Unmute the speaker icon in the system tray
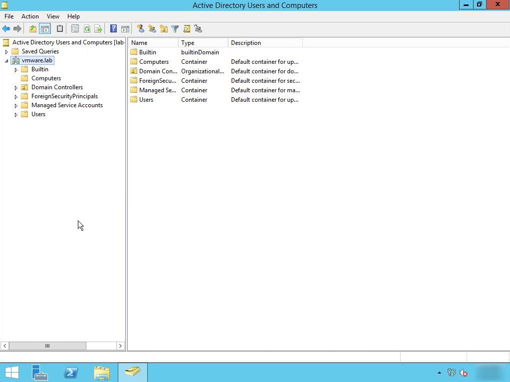The image size is (510, 382). pyautogui.click(x=464, y=373)
